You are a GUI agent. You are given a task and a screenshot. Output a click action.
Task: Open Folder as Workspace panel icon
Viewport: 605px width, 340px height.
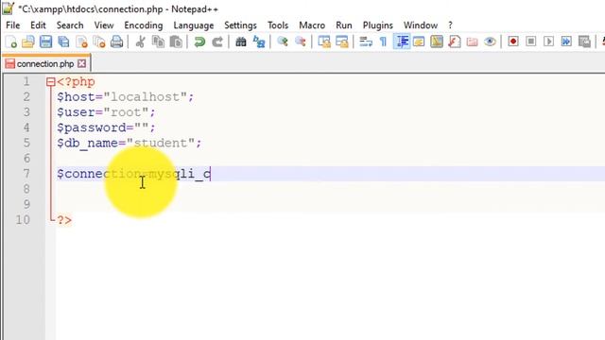(x=472, y=42)
